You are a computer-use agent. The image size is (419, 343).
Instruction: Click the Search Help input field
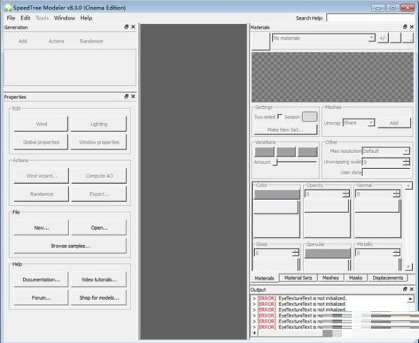pos(371,17)
